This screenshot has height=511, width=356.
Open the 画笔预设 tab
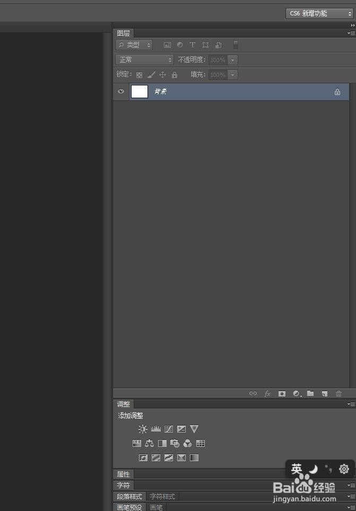pos(129,507)
